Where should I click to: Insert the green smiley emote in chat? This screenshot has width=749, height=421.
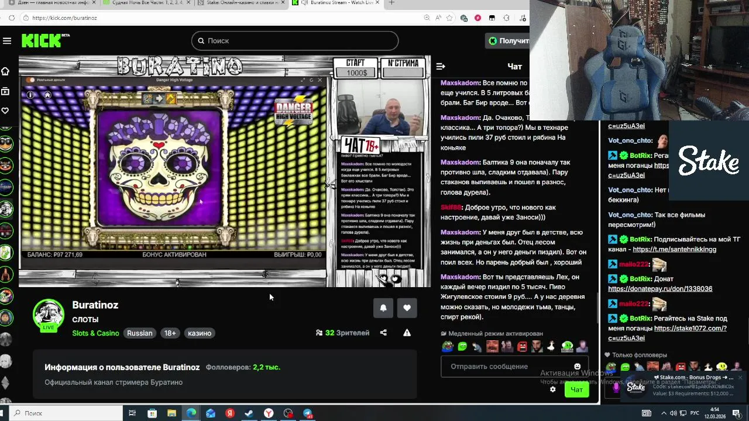click(462, 347)
